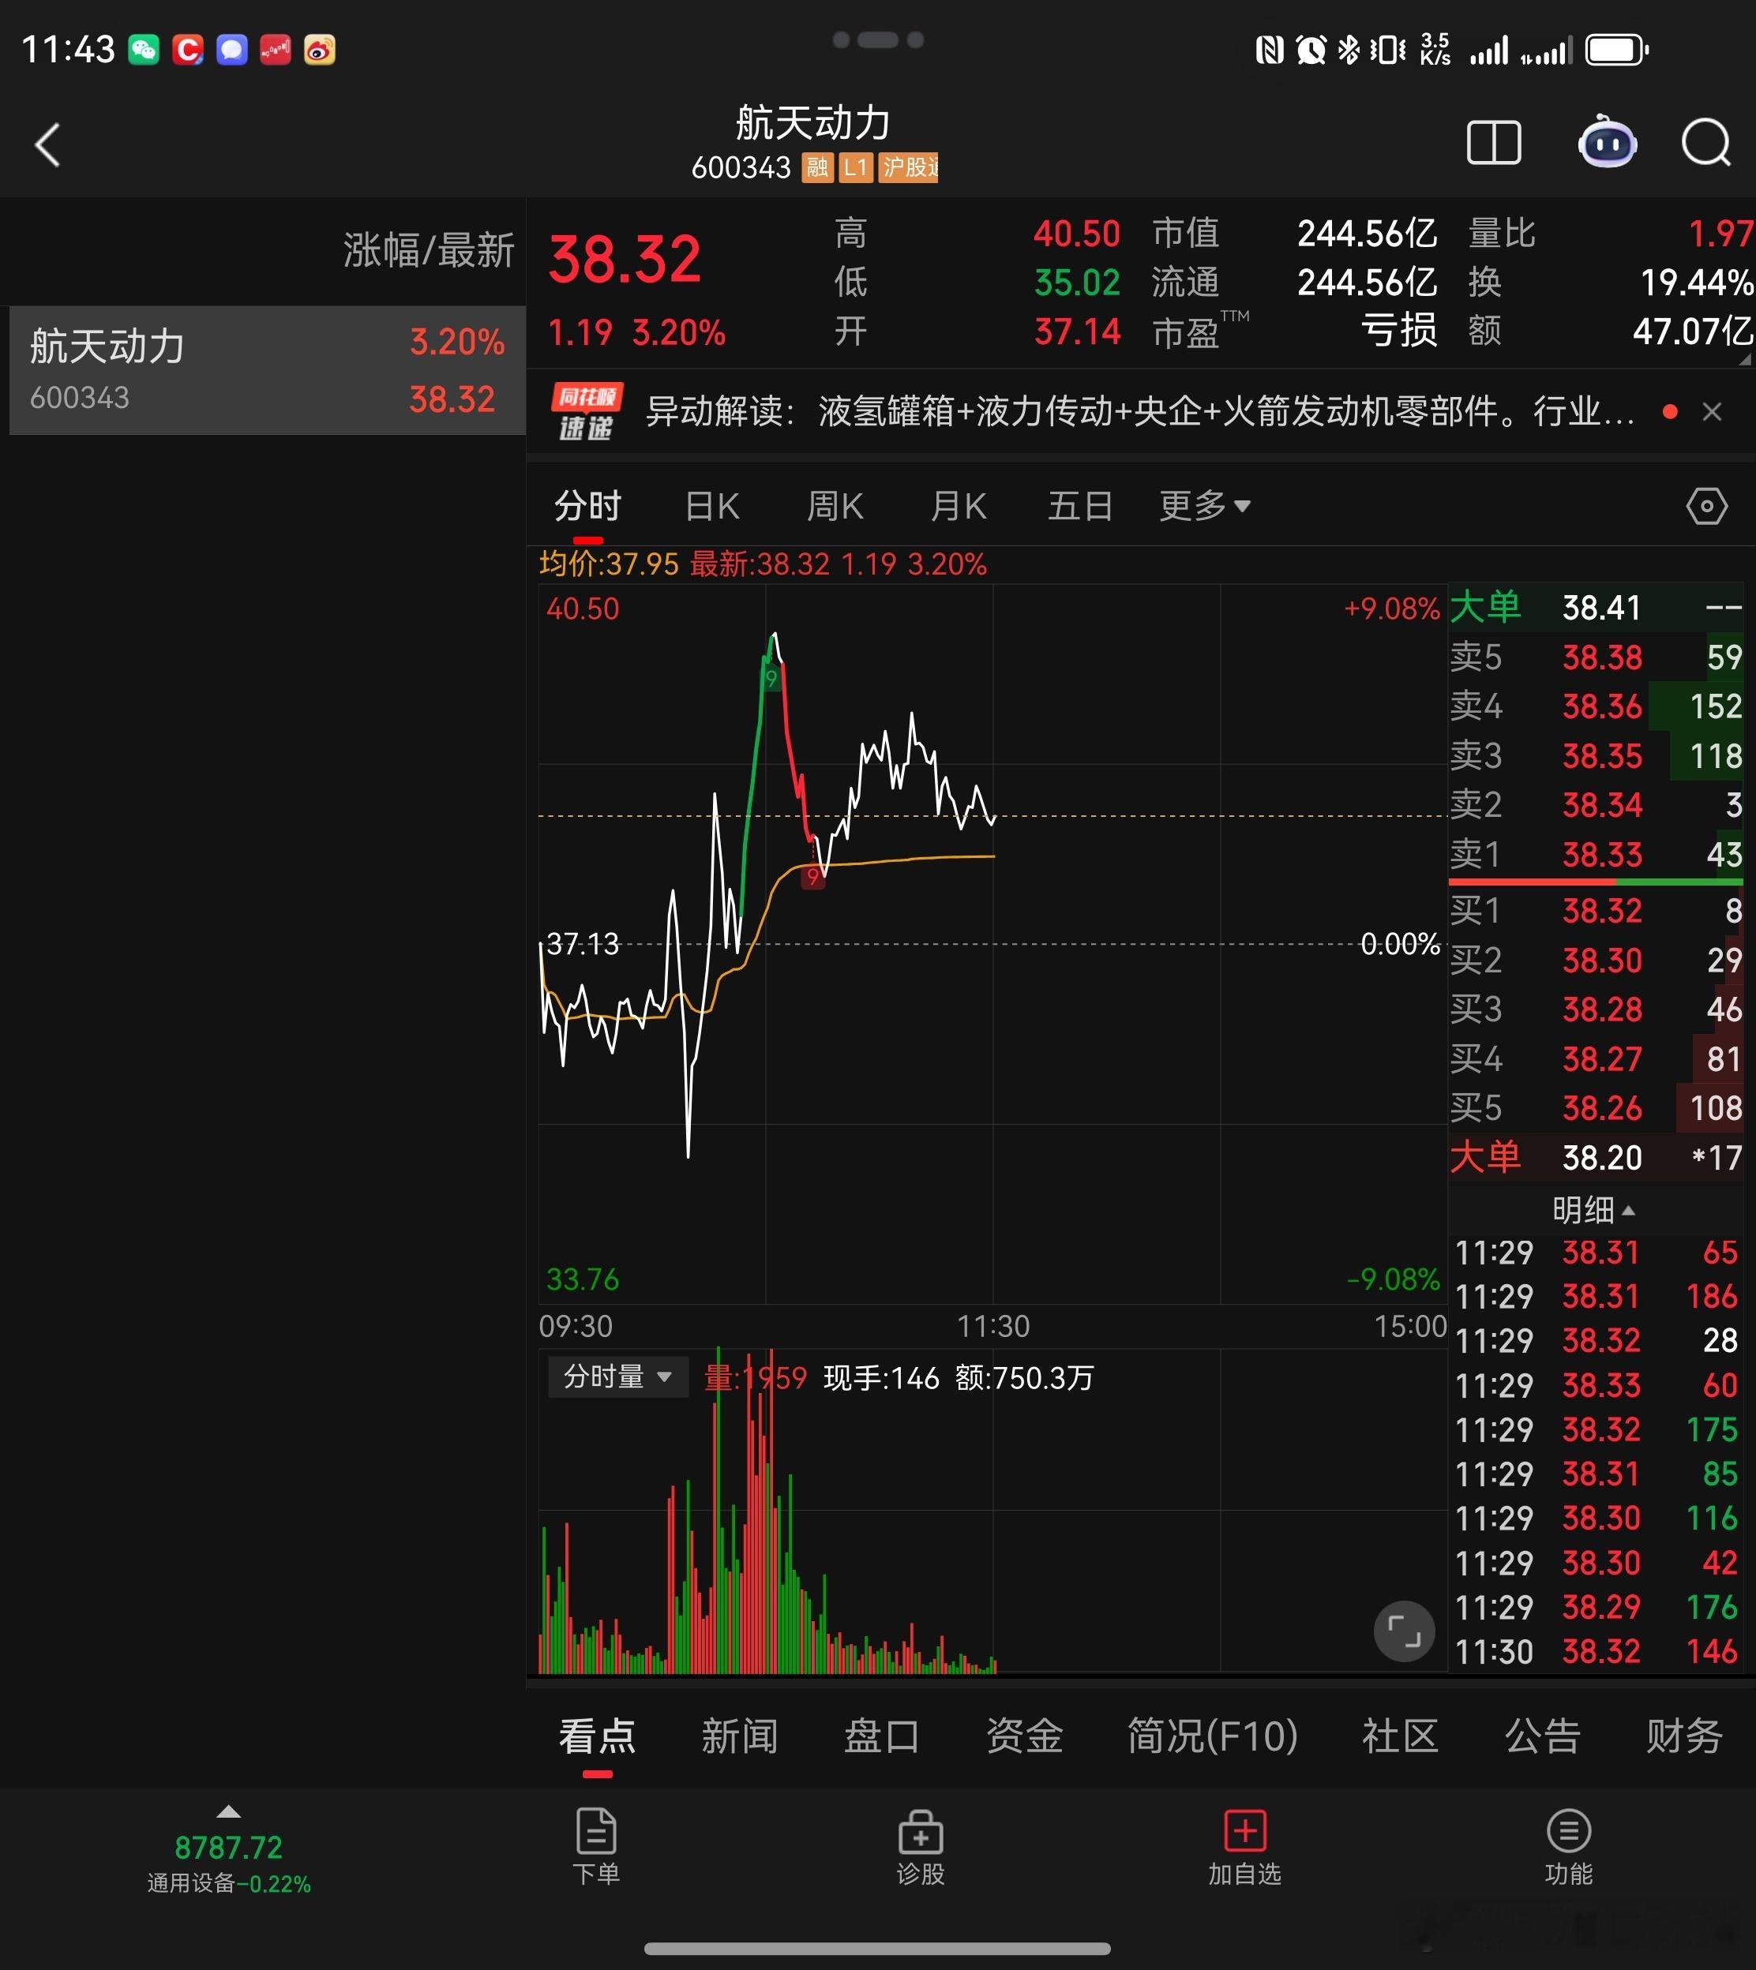This screenshot has height=1970, width=1756.
Task: Tap the search magnifier icon
Action: point(1705,144)
